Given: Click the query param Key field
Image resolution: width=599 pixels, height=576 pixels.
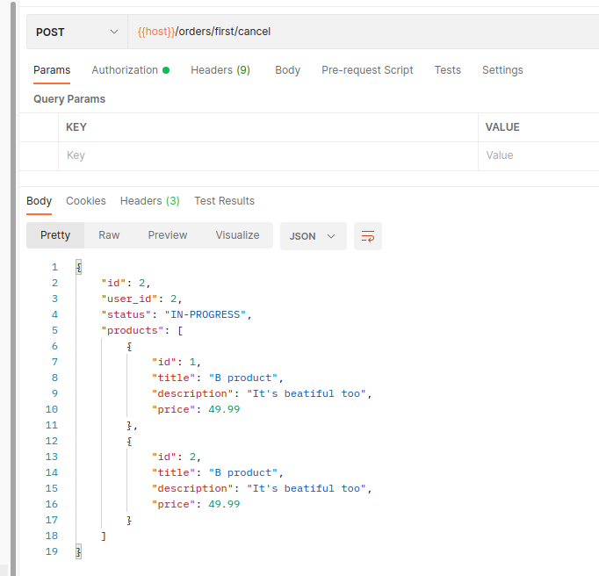Looking at the screenshot, I should (x=268, y=155).
